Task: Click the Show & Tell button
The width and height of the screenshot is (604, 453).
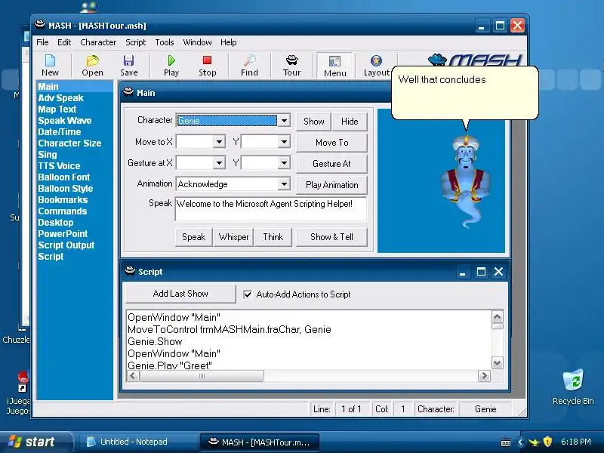Action: tap(331, 237)
